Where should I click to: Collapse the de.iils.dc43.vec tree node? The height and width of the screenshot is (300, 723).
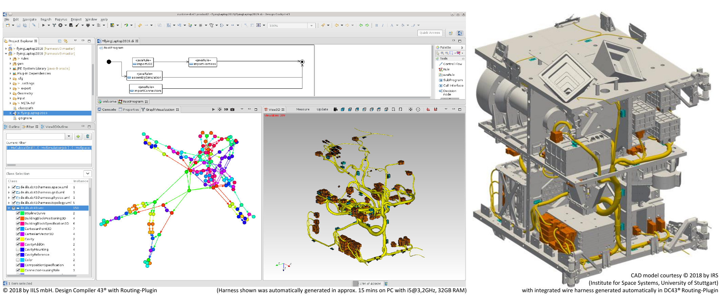(x=9, y=208)
